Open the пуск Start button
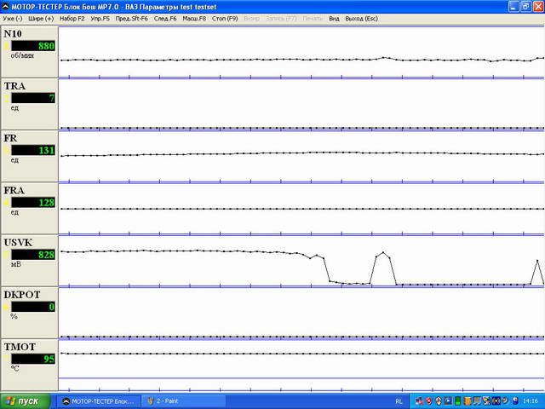This screenshot has width=545, height=409. 25,401
